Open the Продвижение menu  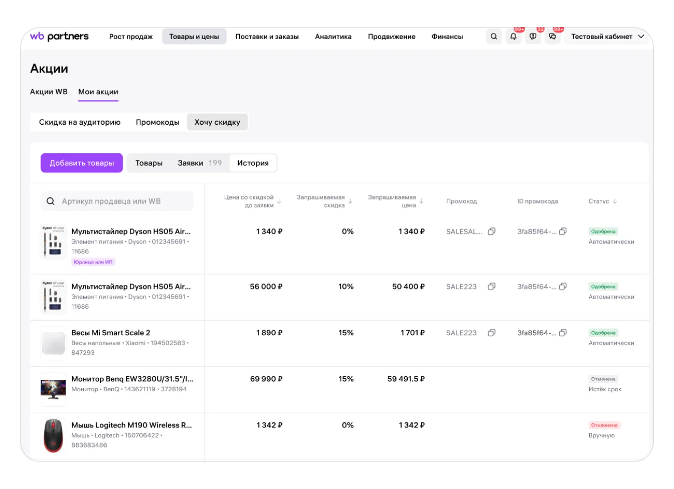pyautogui.click(x=392, y=37)
